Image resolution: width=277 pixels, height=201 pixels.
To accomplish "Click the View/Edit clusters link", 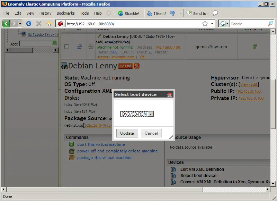I will pyautogui.click(x=249, y=84).
